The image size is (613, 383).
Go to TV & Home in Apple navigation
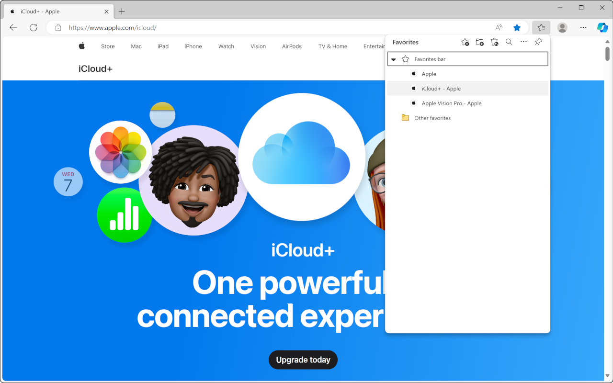333,46
